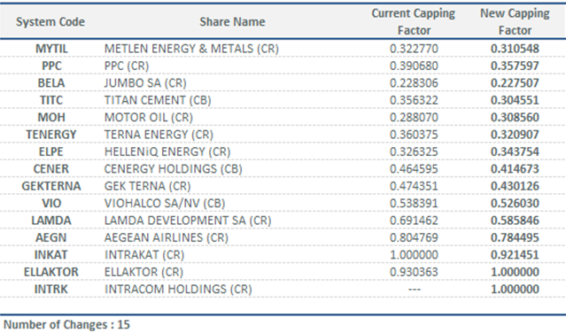
Task: Select the TENERGY system code cell
Action: click(51, 135)
